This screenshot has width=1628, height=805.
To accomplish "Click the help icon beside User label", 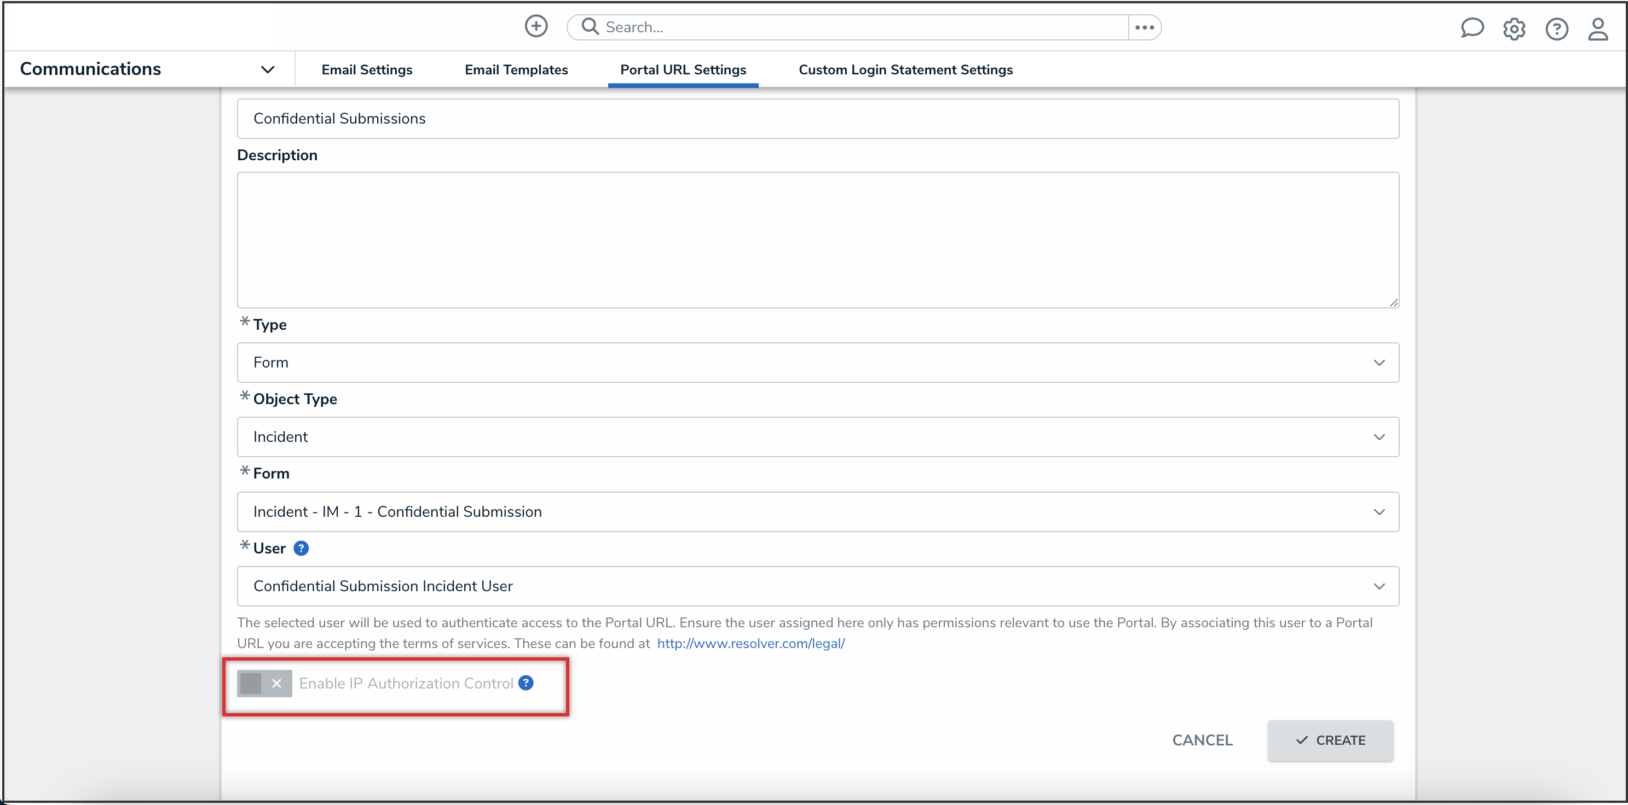I will (x=302, y=548).
